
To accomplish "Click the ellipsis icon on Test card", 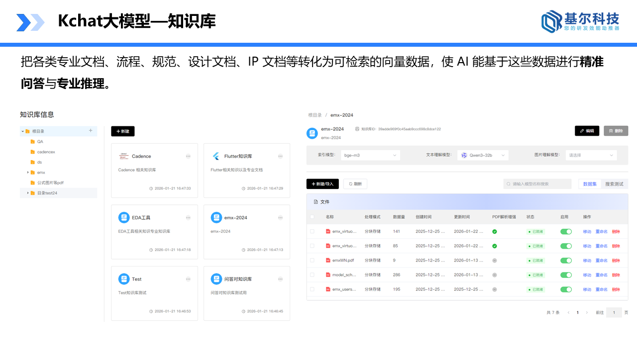I will pos(188,279).
